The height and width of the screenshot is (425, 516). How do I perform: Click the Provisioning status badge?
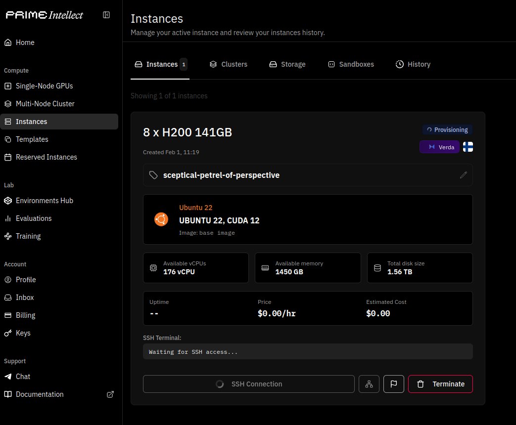(x=447, y=129)
